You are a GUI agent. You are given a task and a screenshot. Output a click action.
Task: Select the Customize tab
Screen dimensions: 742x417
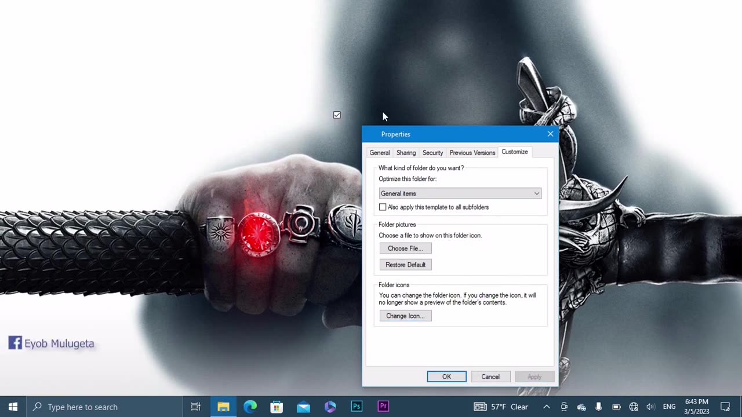tap(515, 152)
